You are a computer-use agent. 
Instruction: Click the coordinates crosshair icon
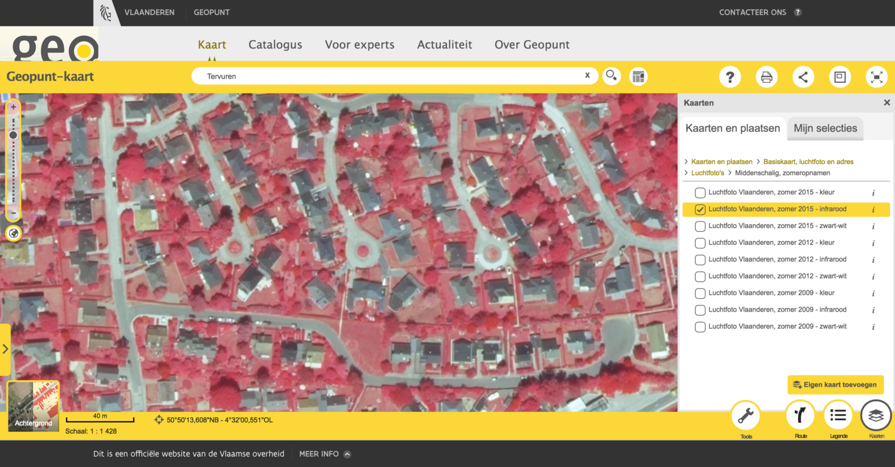point(159,419)
